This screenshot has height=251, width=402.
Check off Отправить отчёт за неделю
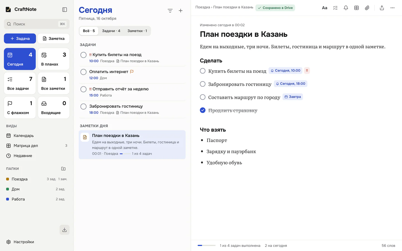point(83,89)
